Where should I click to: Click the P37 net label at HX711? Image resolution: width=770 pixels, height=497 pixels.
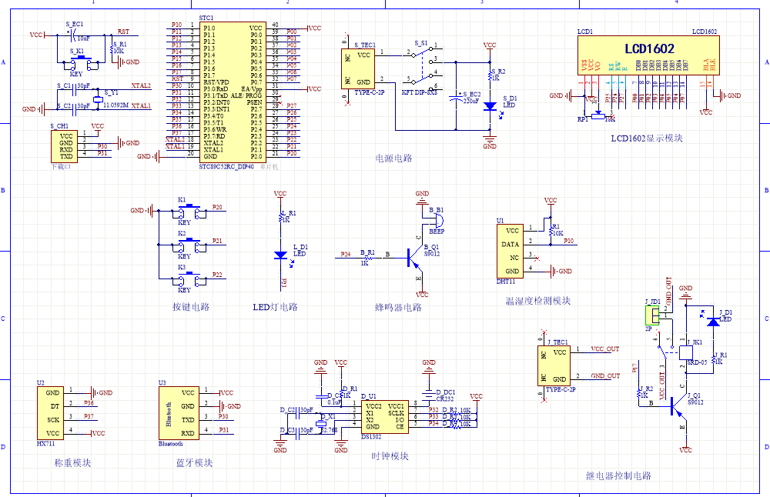pos(89,416)
